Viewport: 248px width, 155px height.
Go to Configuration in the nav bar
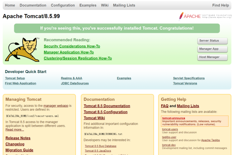click(63, 5)
